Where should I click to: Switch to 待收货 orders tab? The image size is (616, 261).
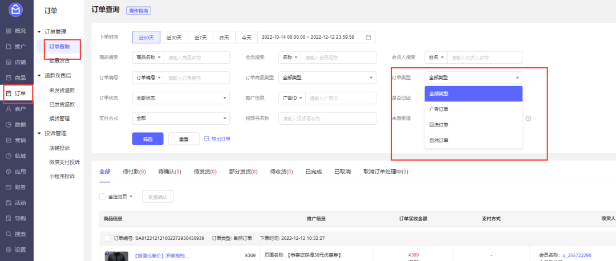point(282,172)
